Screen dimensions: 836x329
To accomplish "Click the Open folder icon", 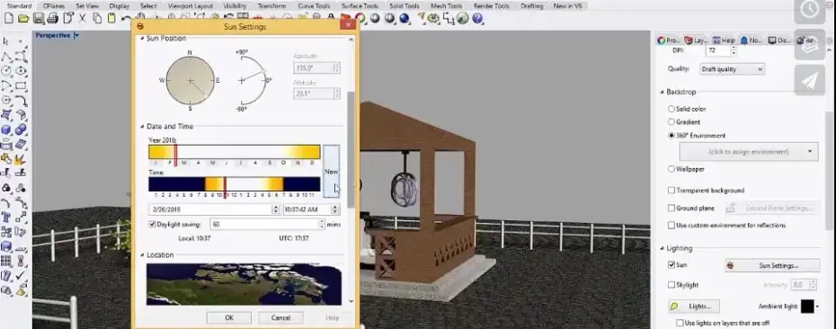I will click(23, 18).
